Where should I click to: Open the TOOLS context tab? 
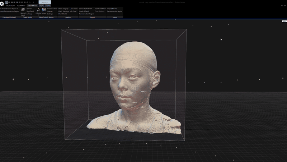(x=48, y=6)
